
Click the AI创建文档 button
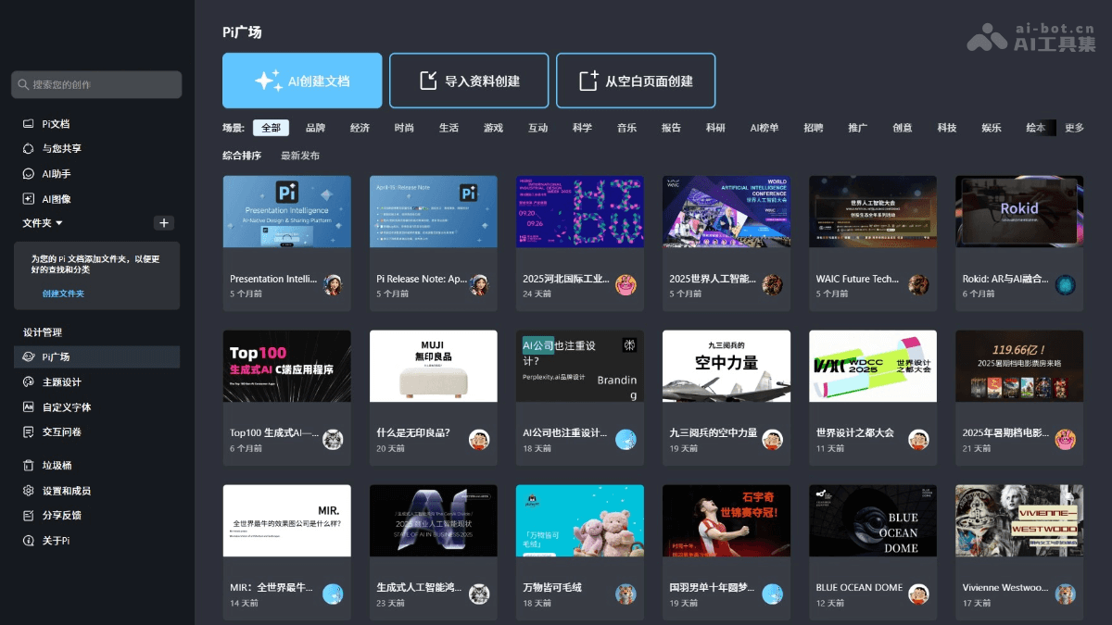pyautogui.click(x=301, y=81)
